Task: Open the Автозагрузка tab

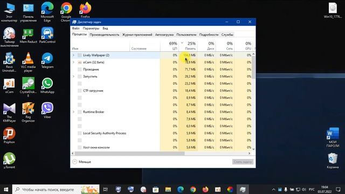Action: 164,34
